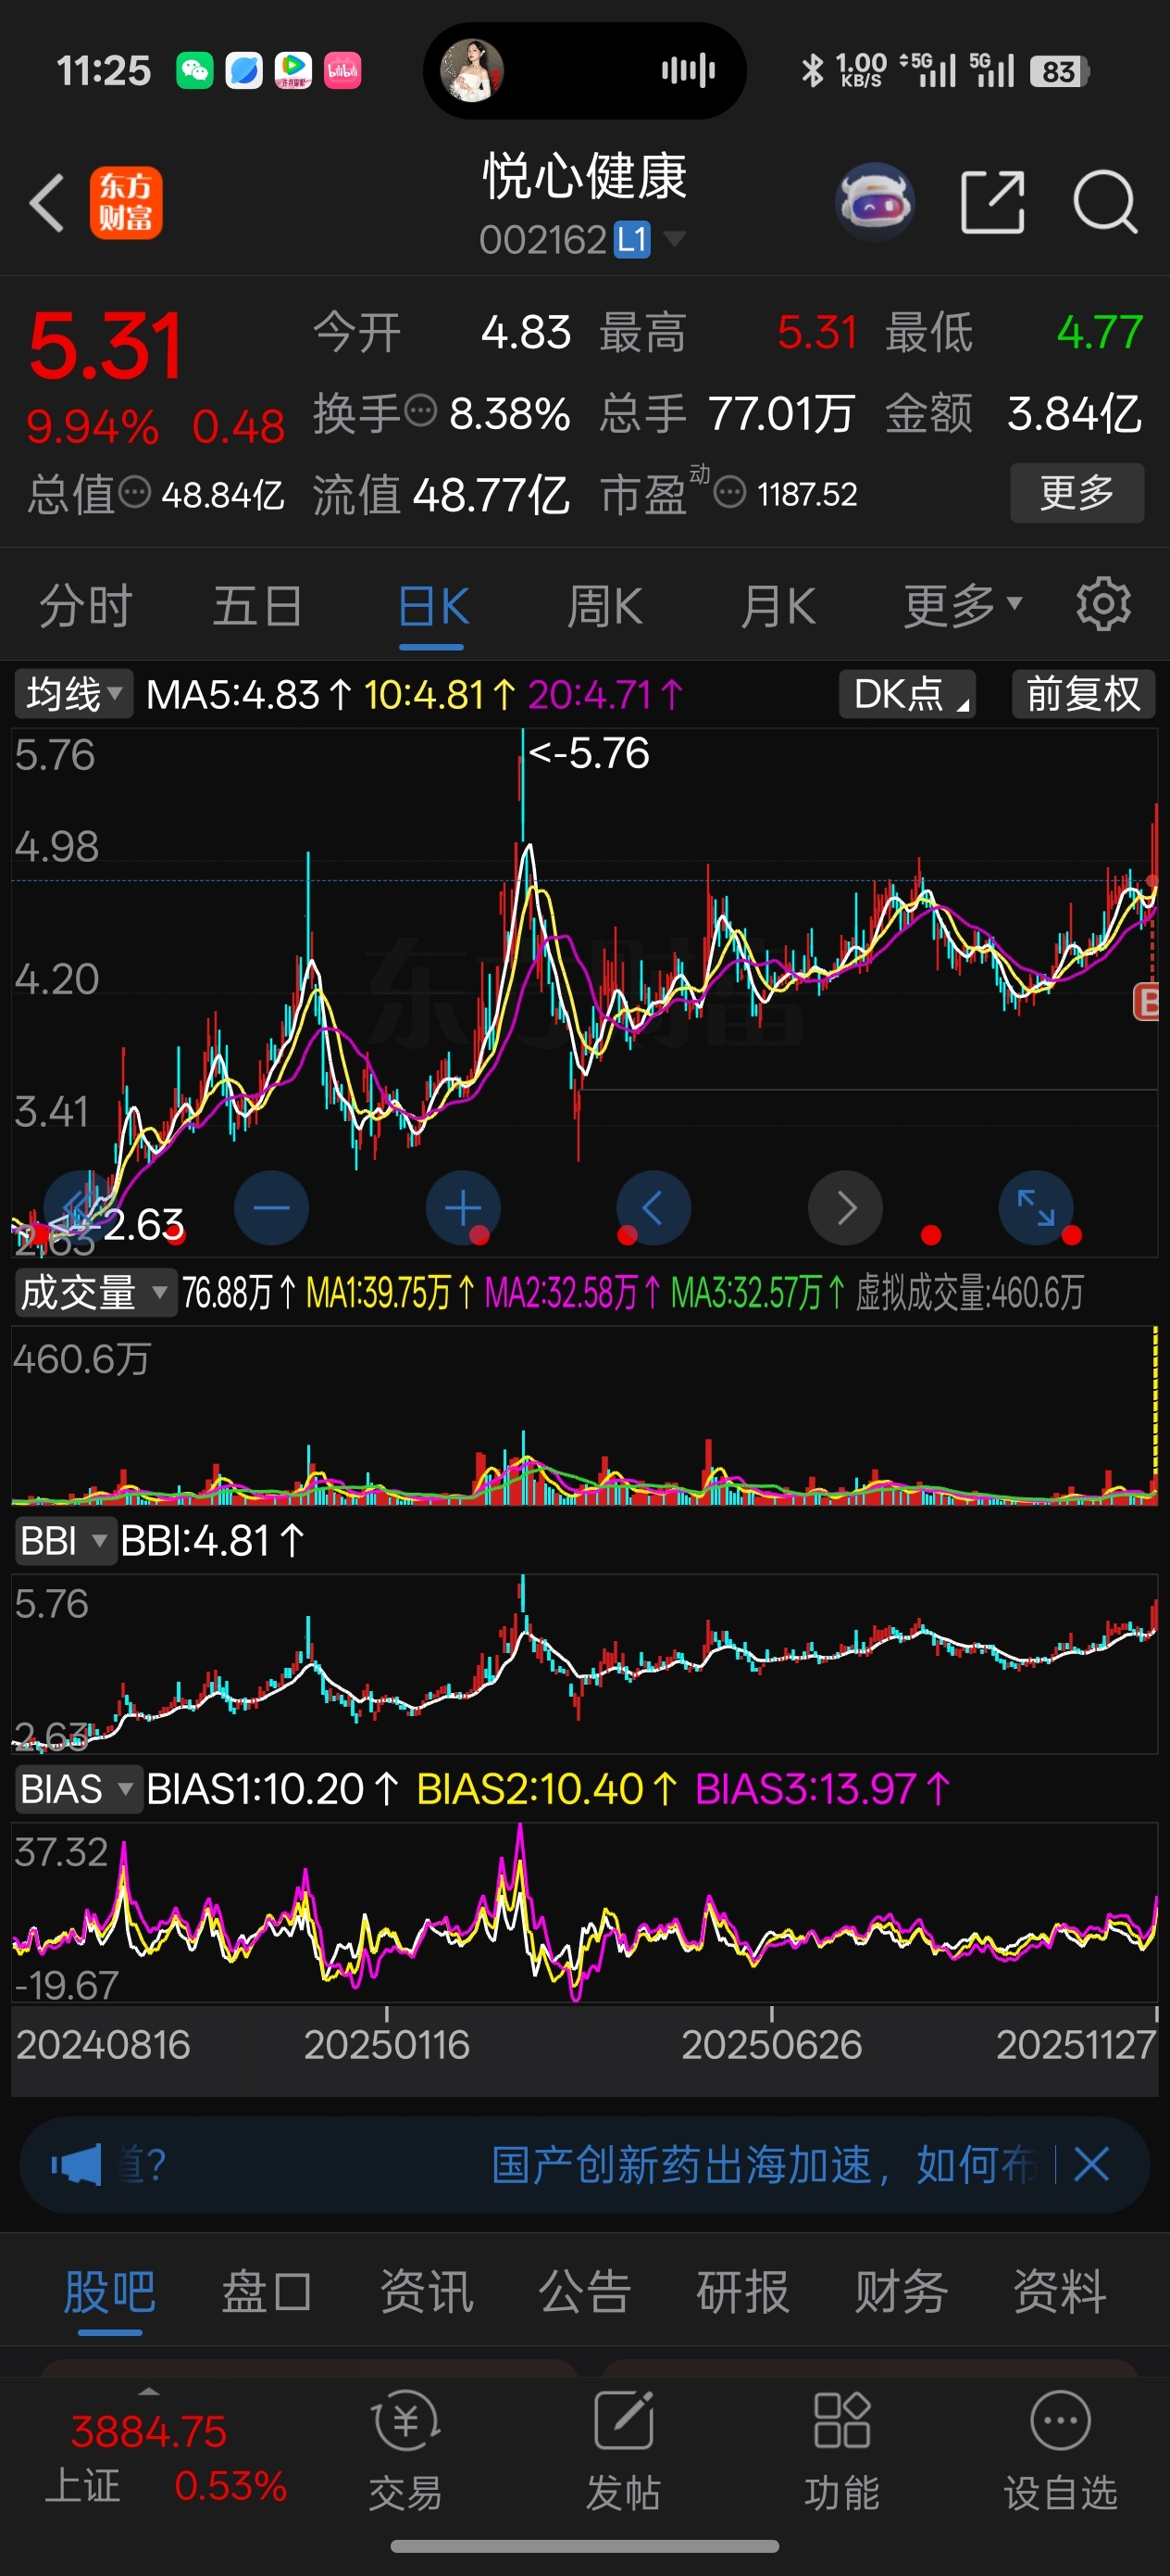The height and width of the screenshot is (2576, 1170).
Task: Open 均线 indicator dropdown
Action: 73,693
